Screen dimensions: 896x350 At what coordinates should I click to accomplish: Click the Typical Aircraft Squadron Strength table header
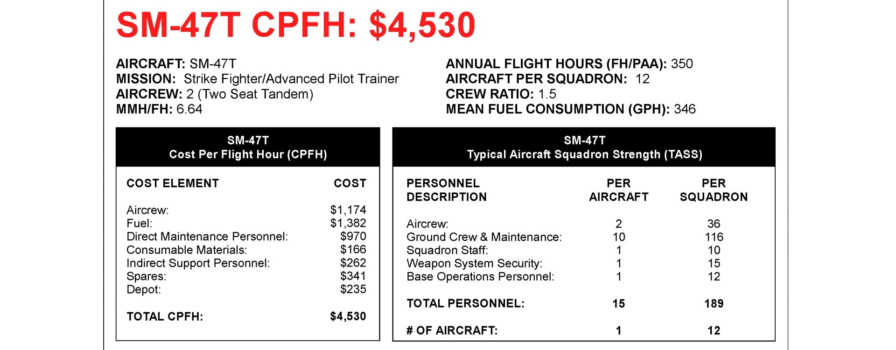584,147
